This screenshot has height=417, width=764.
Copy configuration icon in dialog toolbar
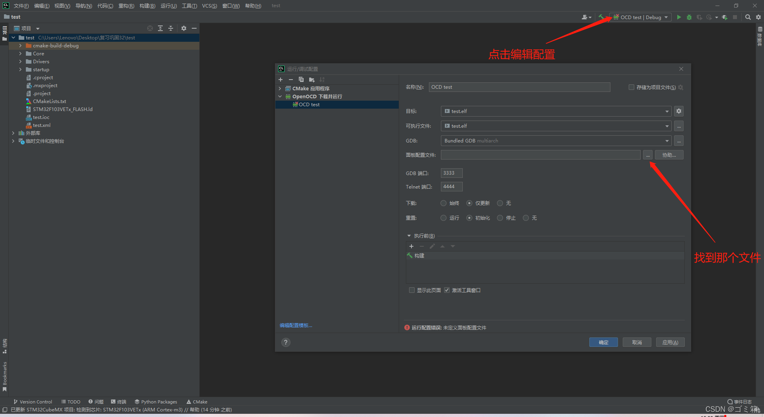tap(301, 80)
